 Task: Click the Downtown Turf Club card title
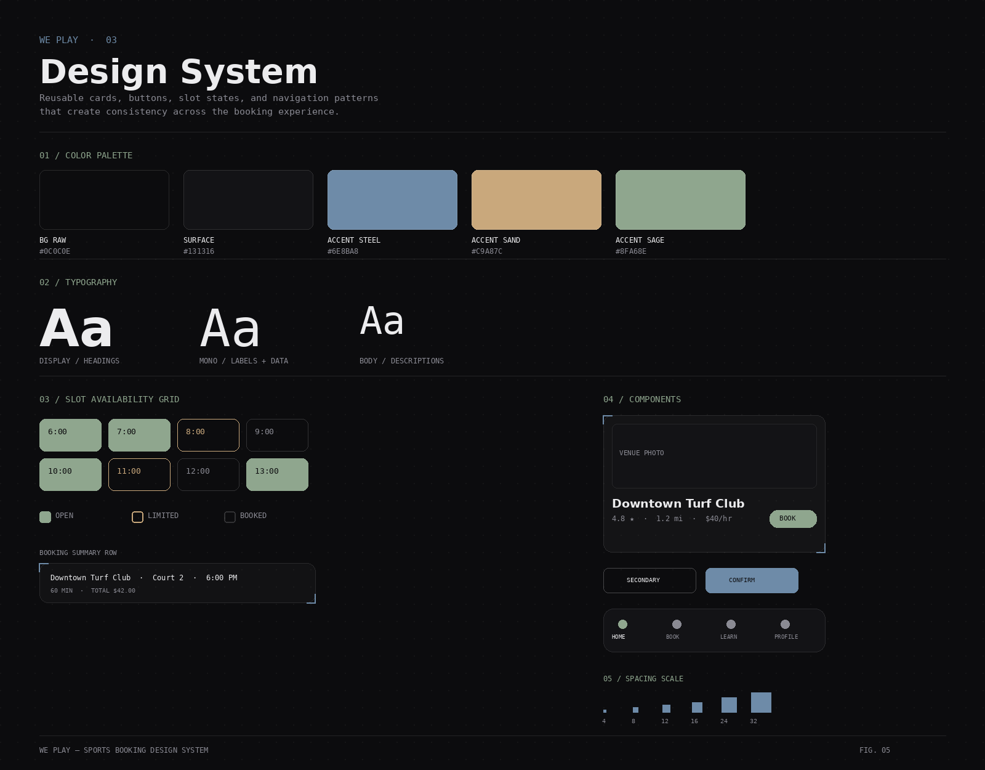[678, 504]
